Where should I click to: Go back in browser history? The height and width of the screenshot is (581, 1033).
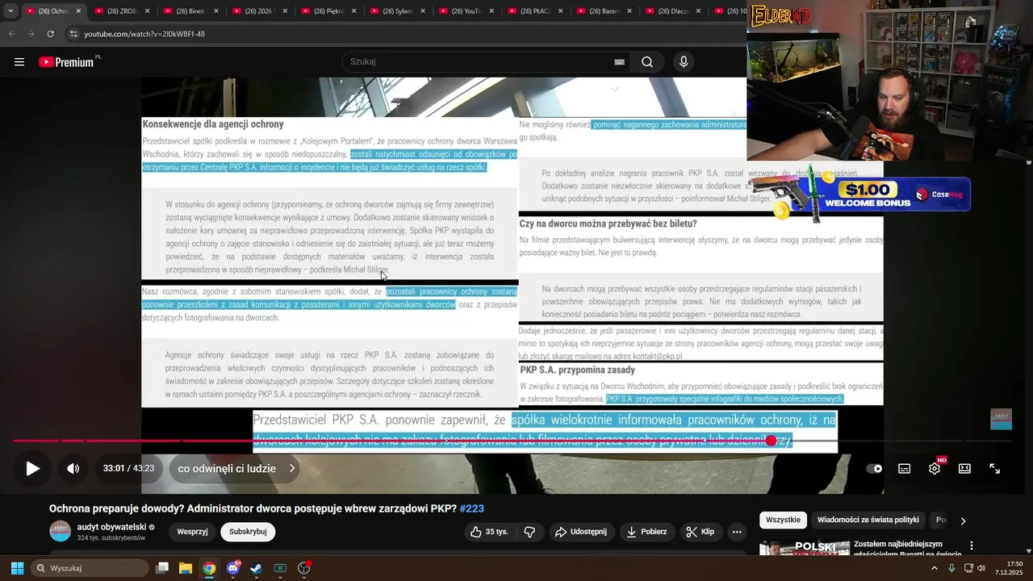11,34
